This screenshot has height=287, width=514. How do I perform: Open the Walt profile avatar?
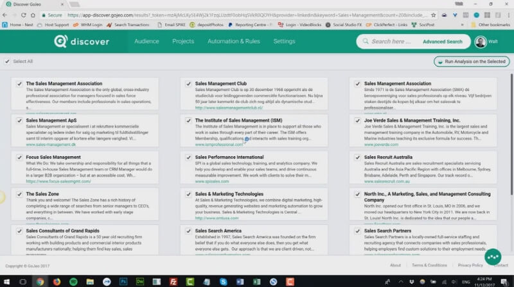tap(481, 42)
